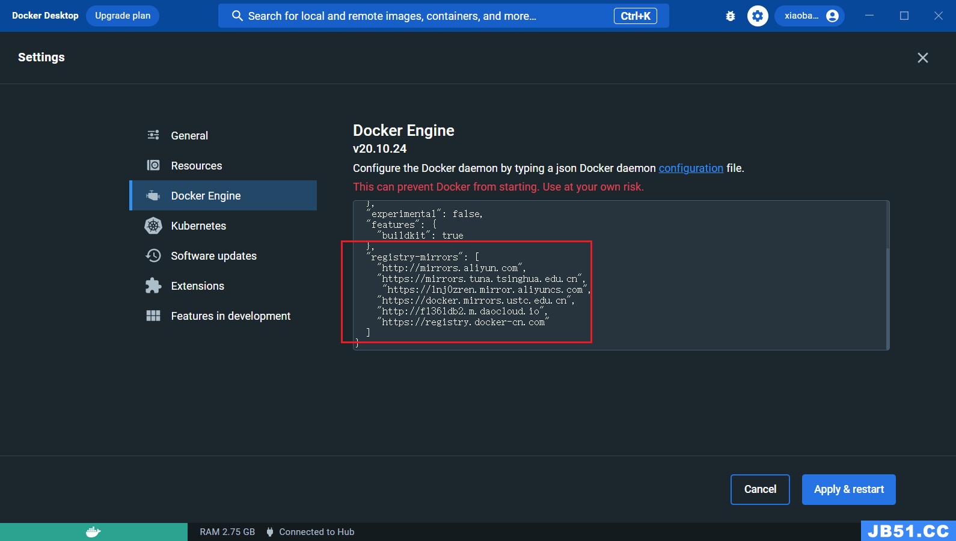956x541 pixels.
Task: Select Extensions in settings sidebar
Action: pyautogui.click(x=223, y=286)
